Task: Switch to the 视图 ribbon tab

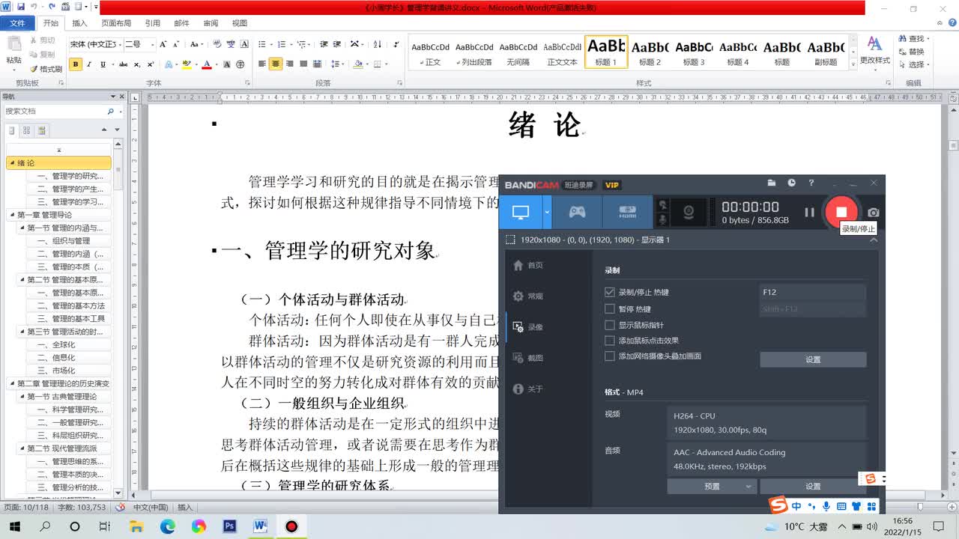Action: pos(240,23)
